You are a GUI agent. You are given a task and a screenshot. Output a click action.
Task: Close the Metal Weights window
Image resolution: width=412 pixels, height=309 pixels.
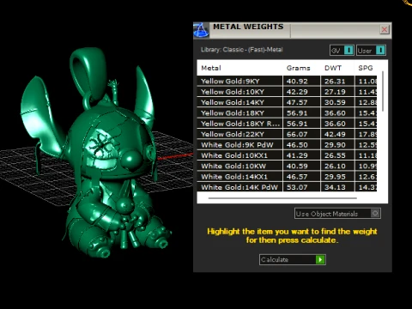click(x=385, y=29)
